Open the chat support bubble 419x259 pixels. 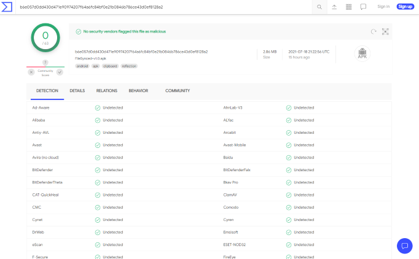(405, 245)
